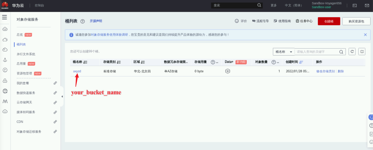This screenshot has height=150, width=373.
Task: Open the 中文(简体) language selector
Action: point(293,6)
